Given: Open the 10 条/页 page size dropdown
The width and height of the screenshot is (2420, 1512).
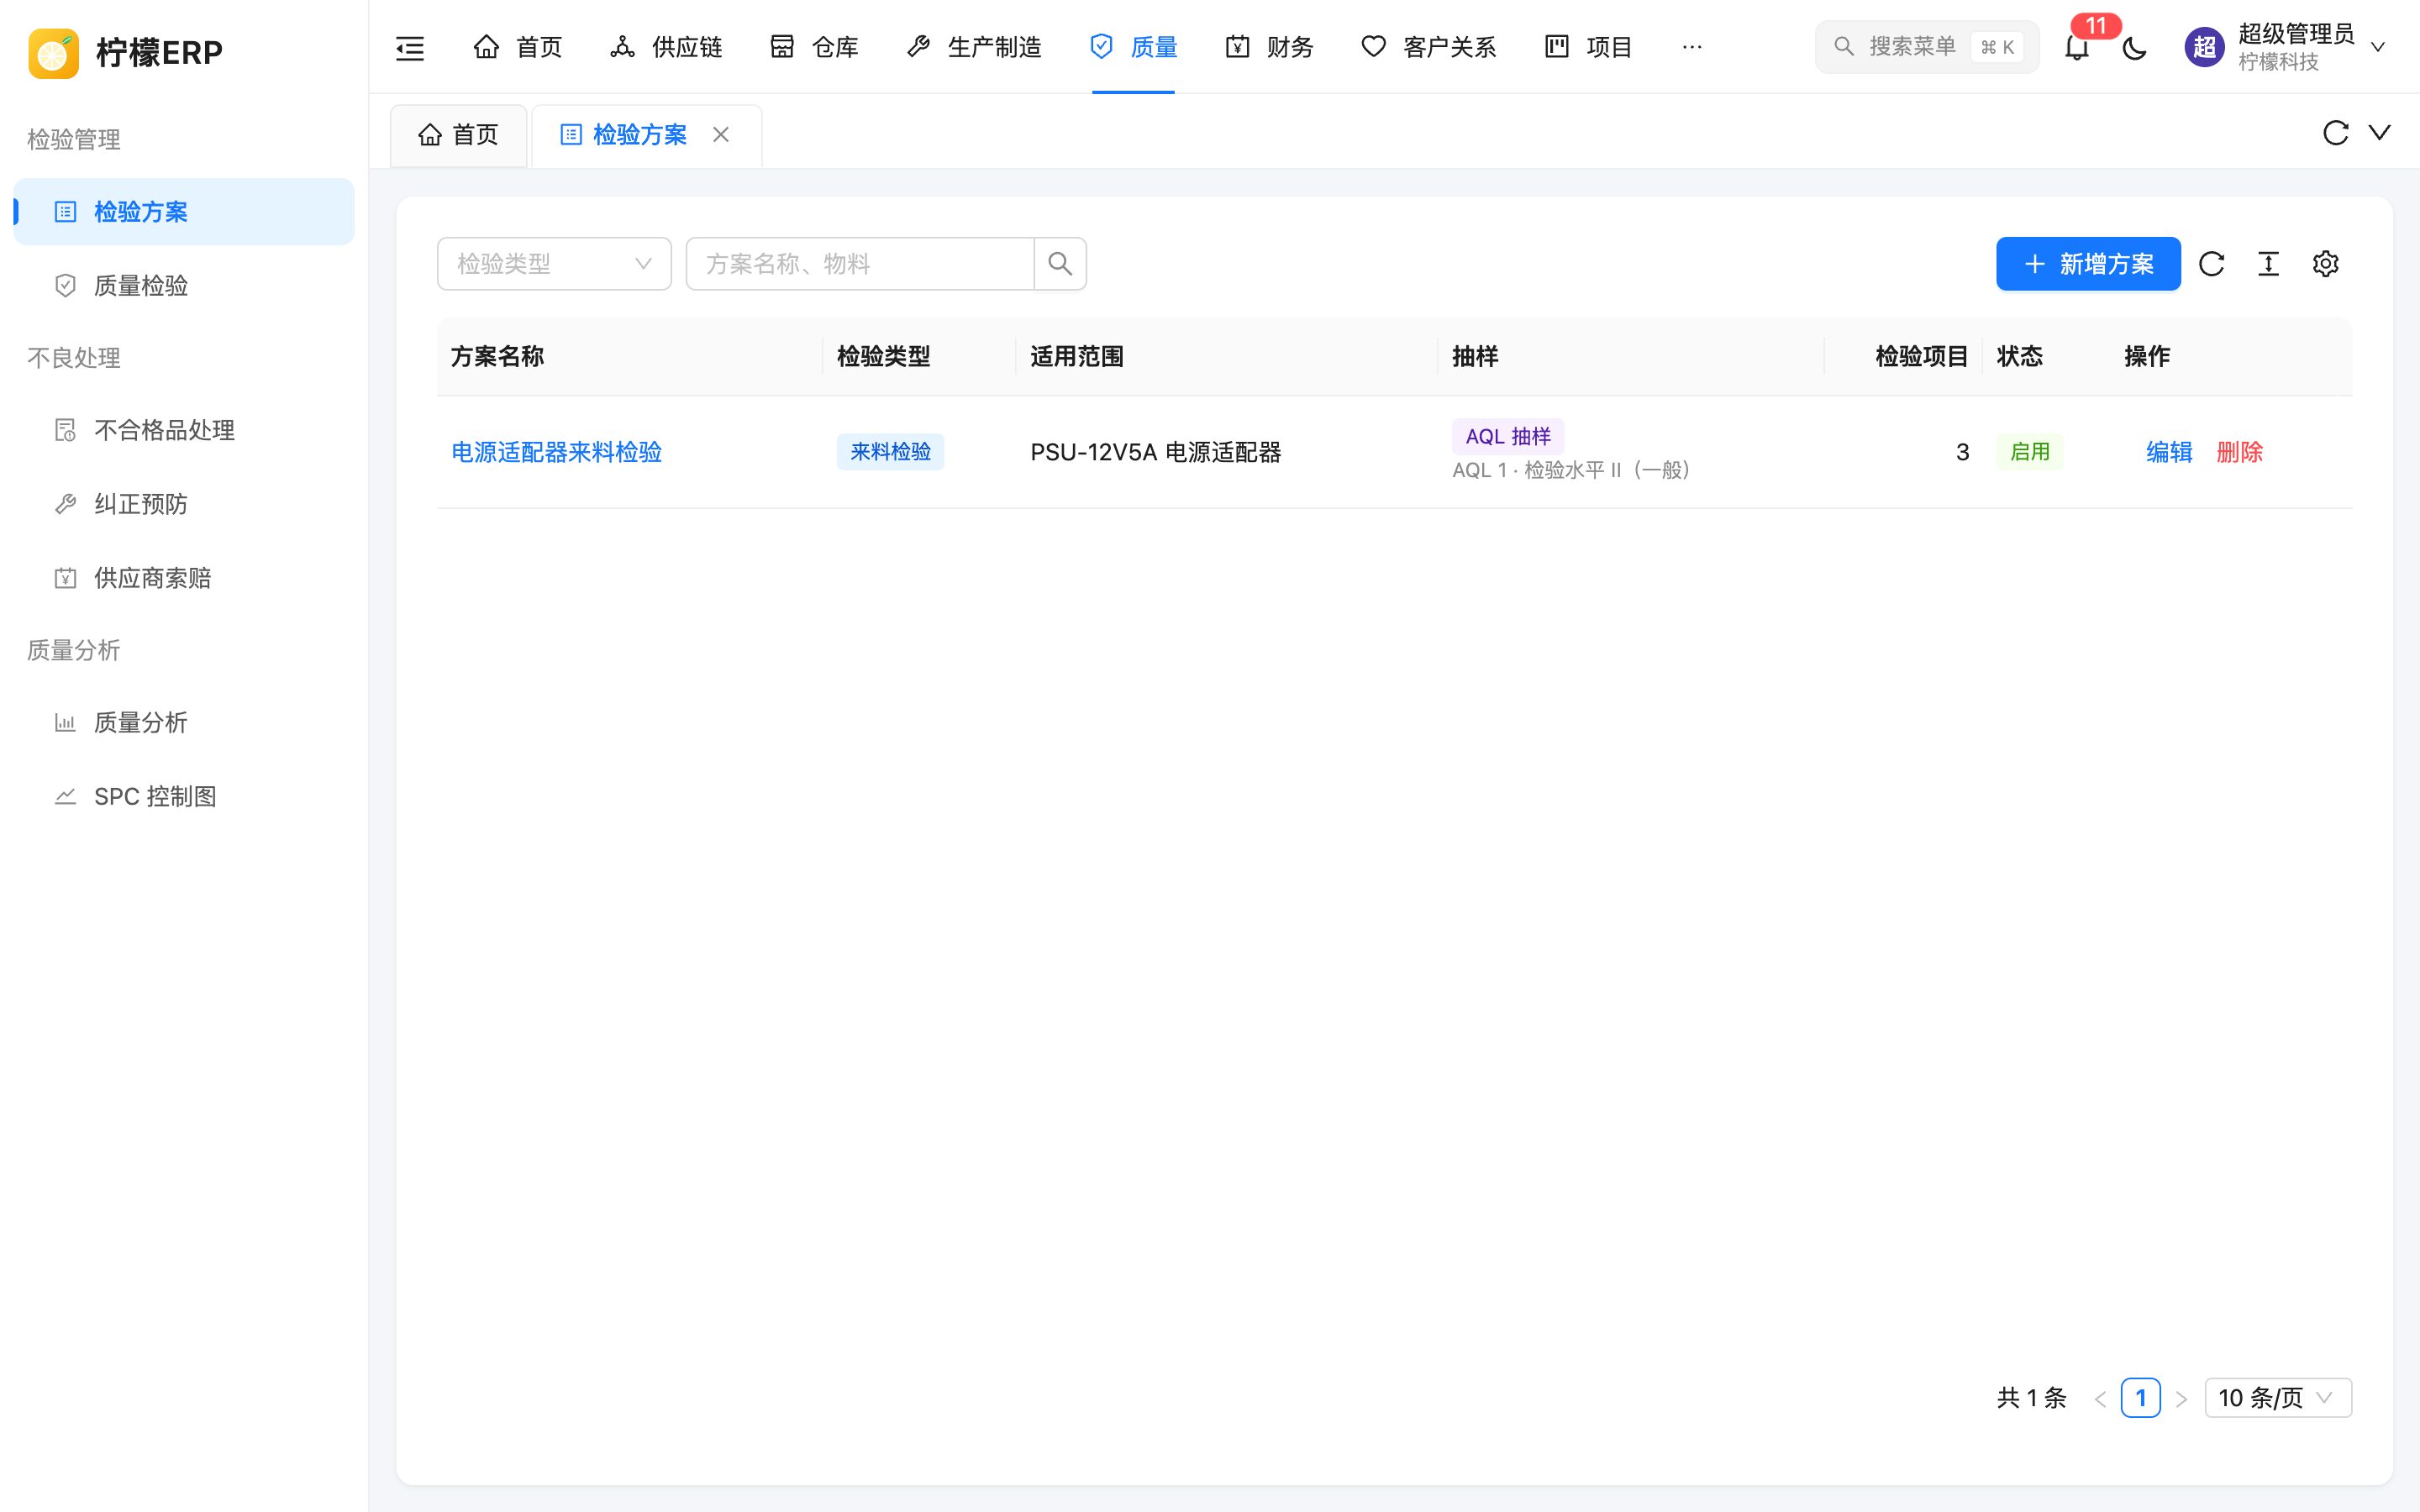Looking at the screenshot, I should 2278,1398.
